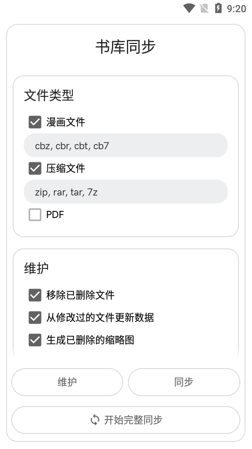The height and width of the screenshot is (449, 252).
Task: Uncheck the 漫画文件 checkbox
Action: [x=35, y=122]
